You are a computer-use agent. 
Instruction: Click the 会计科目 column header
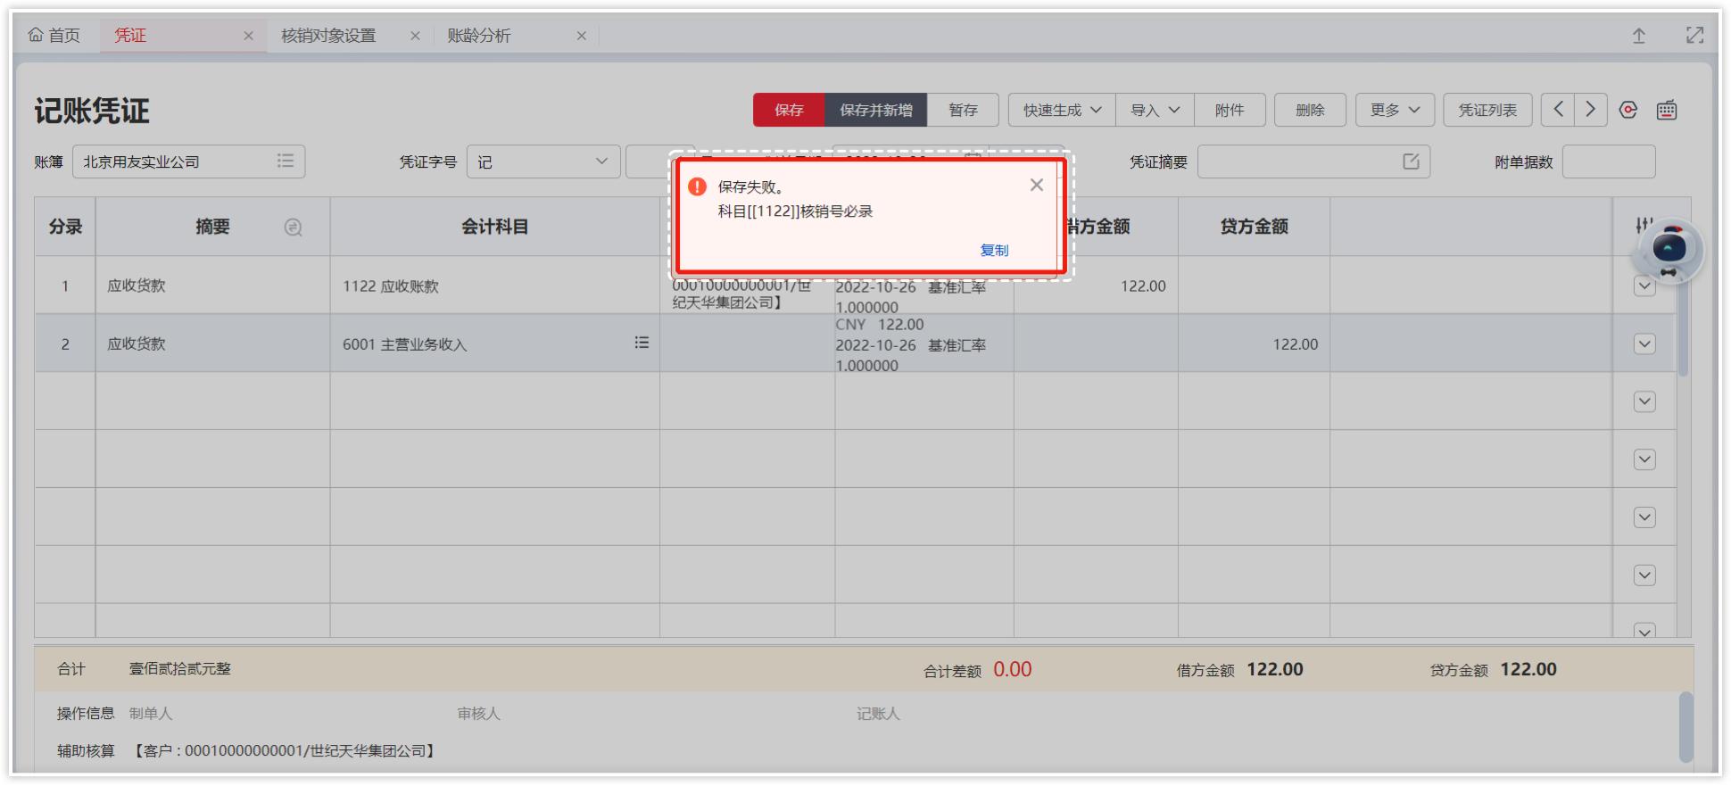coord(494,227)
